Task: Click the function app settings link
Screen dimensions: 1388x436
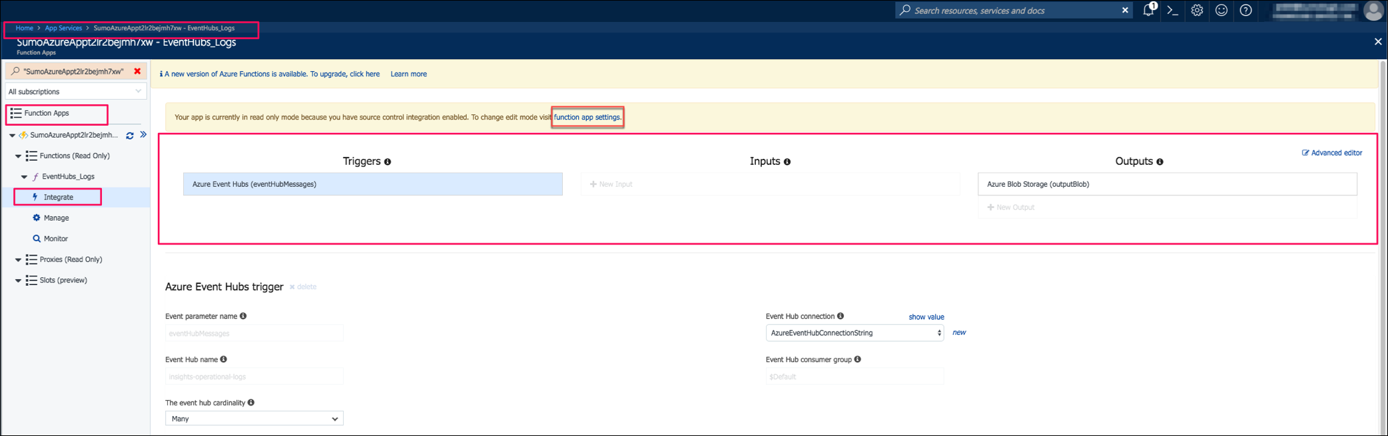Action: click(x=587, y=118)
